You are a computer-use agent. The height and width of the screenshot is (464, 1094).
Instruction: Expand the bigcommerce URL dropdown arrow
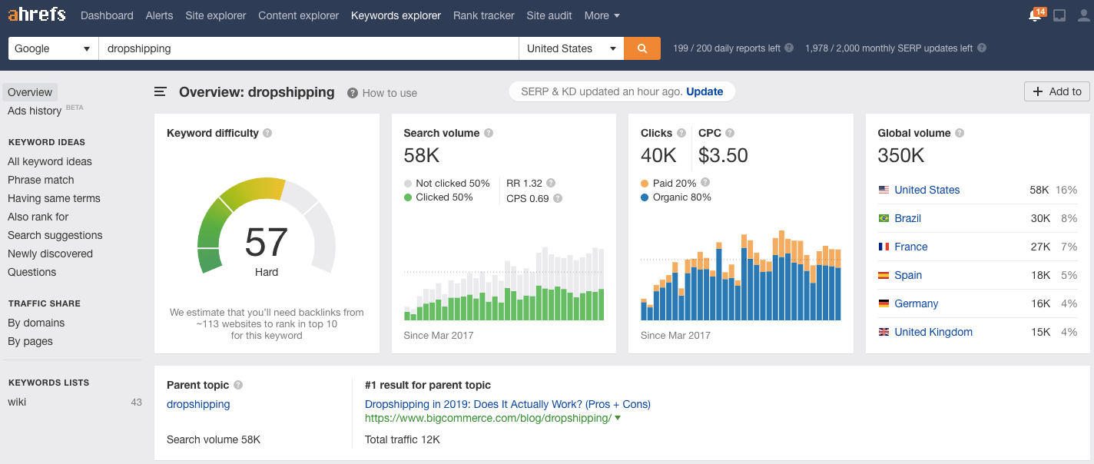pyautogui.click(x=618, y=418)
